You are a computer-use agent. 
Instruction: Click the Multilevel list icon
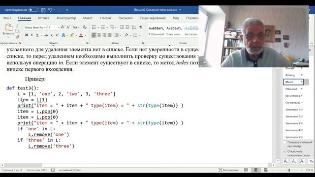(112, 27)
